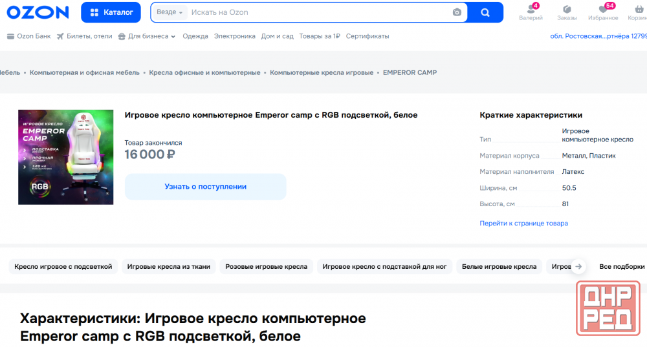Open the Catalog button
Screen dimensions: 647x347
click(x=111, y=12)
